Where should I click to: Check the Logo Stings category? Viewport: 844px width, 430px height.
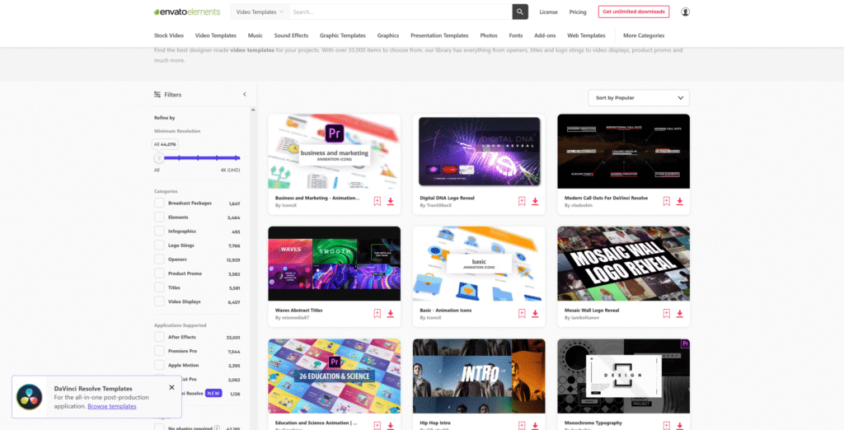[159, 245]
